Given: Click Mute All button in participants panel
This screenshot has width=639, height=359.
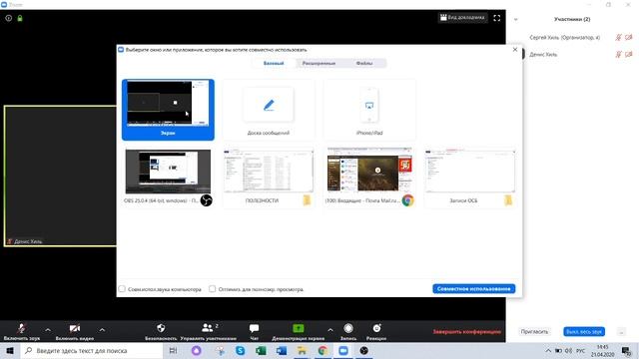Looking at the screenshot, I should click(584, 332).
